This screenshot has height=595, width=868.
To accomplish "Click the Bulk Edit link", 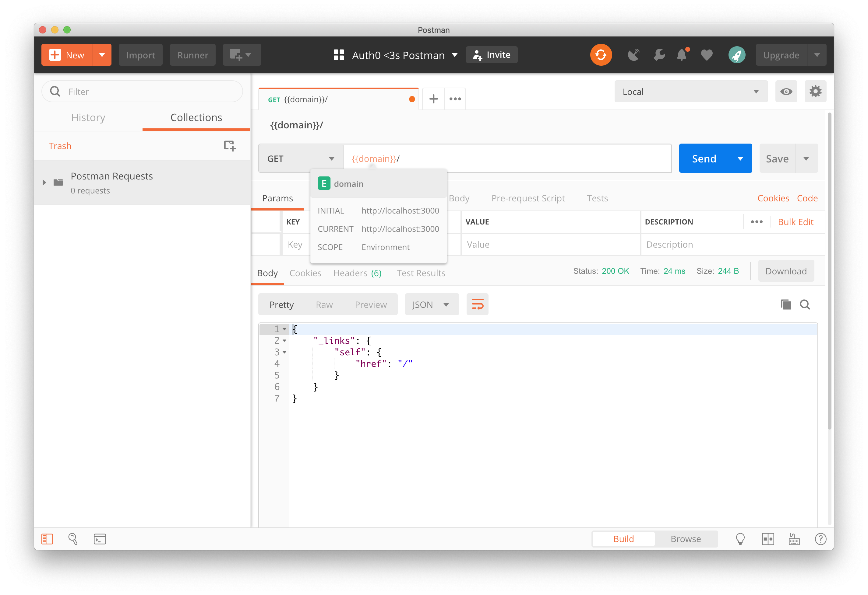I will point(795,222).
